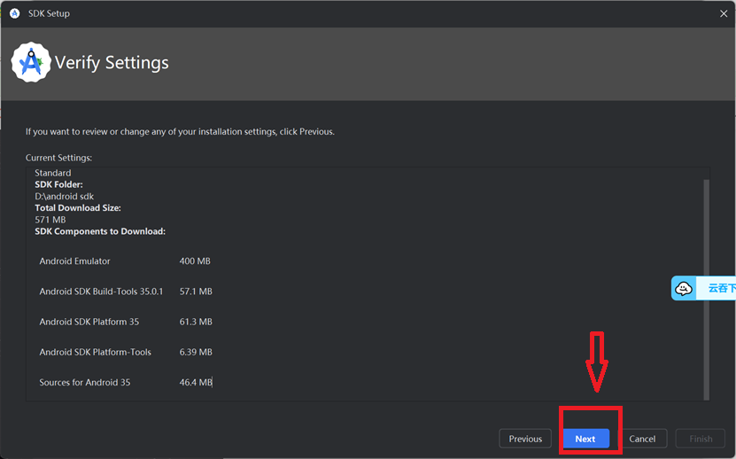Click the 57.1 MB size value
Image resolution: width=736 pixels, height=459 pixels.
click(x=196, y=292)
